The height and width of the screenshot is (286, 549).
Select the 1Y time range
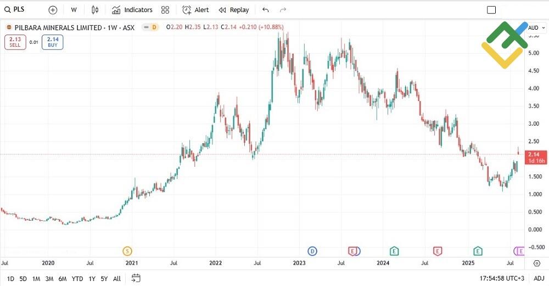92,279
